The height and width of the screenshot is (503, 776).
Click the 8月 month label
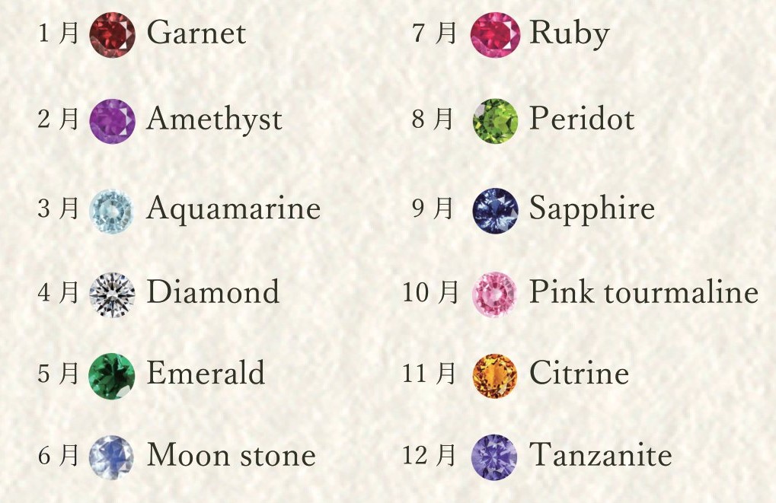pos(433,119)
